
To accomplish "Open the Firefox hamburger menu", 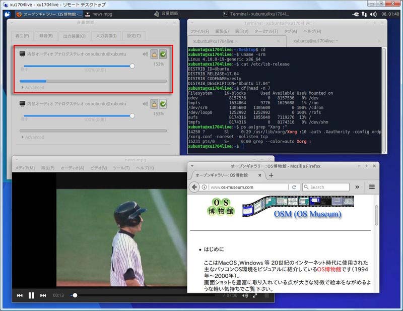I will click(x=372, y=187).
